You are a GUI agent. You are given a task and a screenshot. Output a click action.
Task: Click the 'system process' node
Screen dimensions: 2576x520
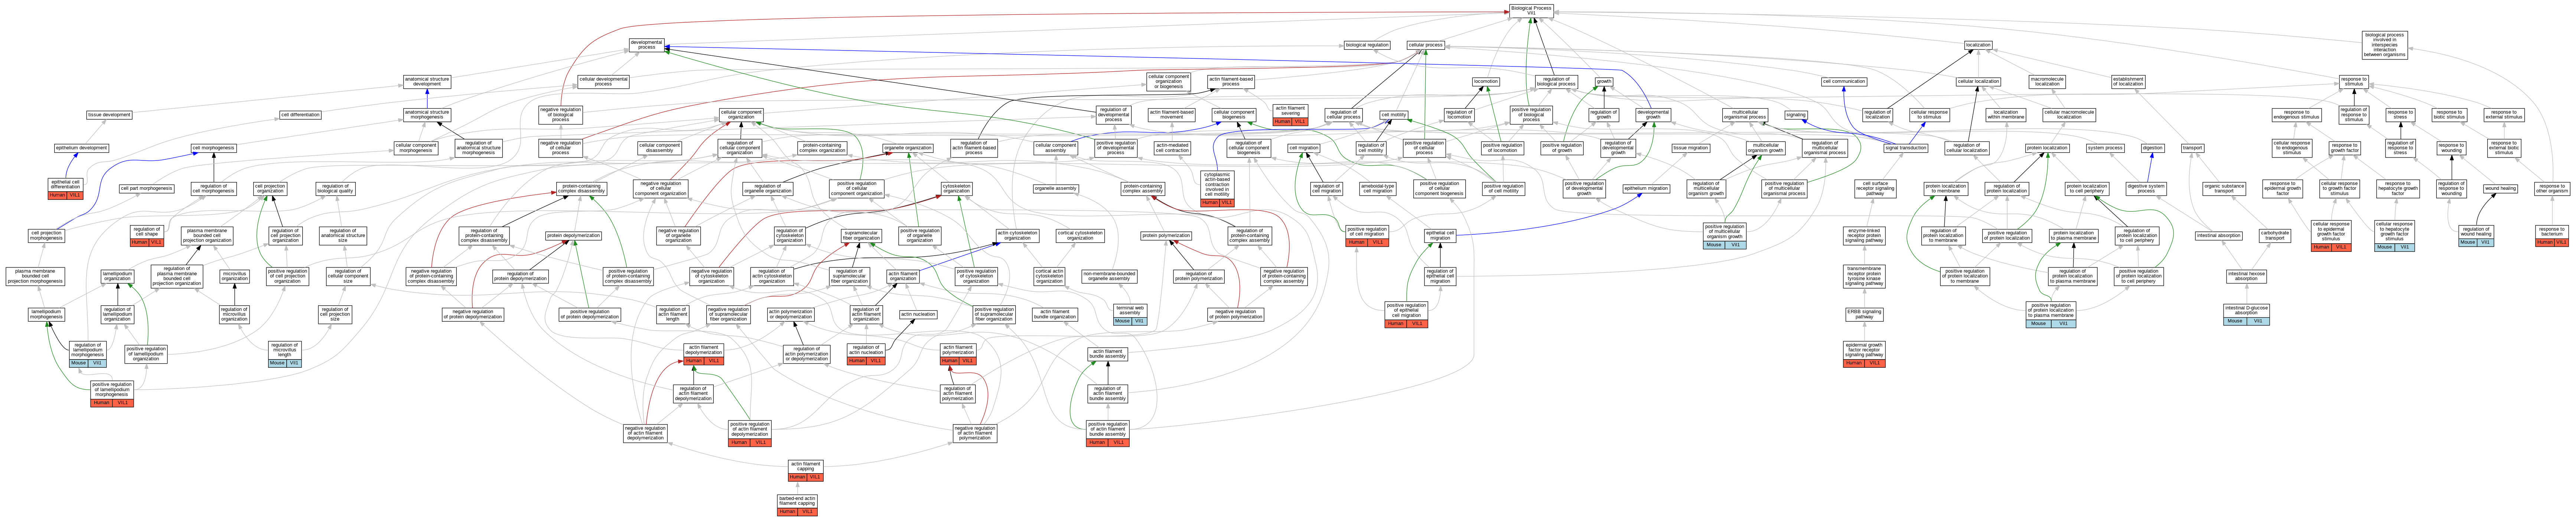coord(2105,148)
